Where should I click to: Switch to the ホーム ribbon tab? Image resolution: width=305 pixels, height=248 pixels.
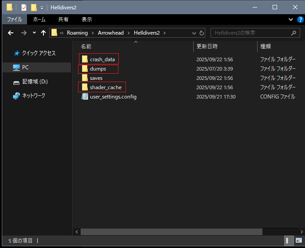point(39,19)
